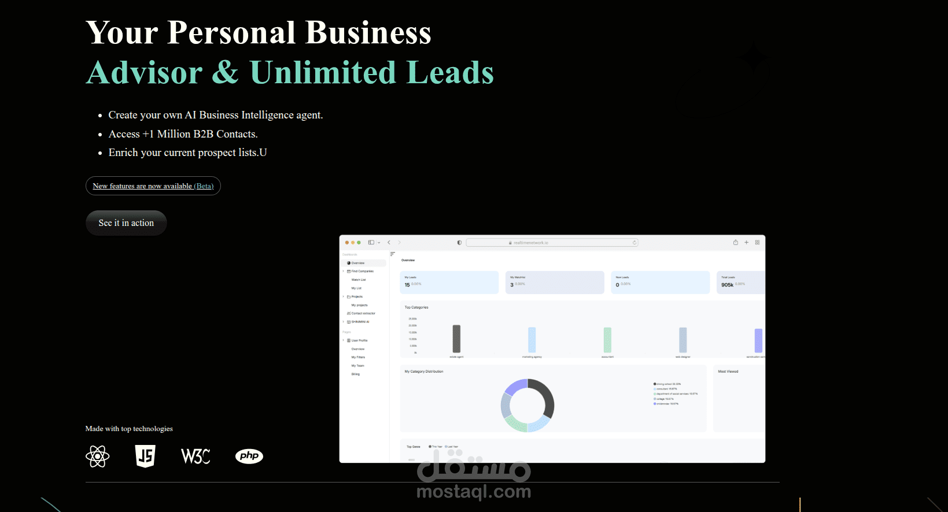948x512 pixels.
Task: Expand the User Profile tree arrow
Action: coord(344,340)
